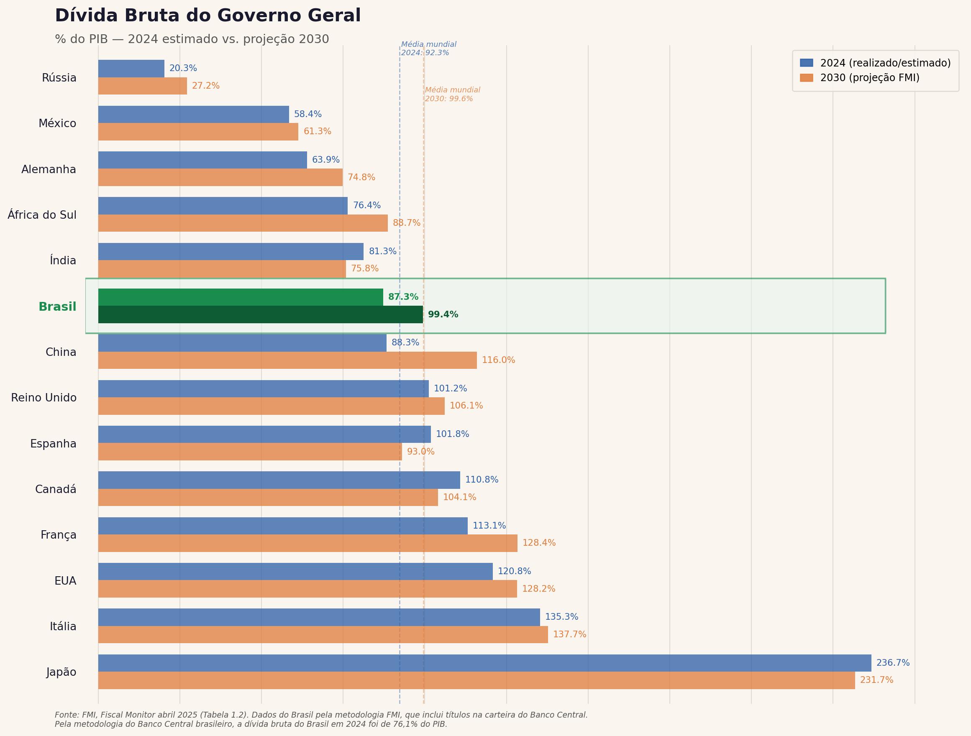Click the África do Sul axis label

click(42, 215)
